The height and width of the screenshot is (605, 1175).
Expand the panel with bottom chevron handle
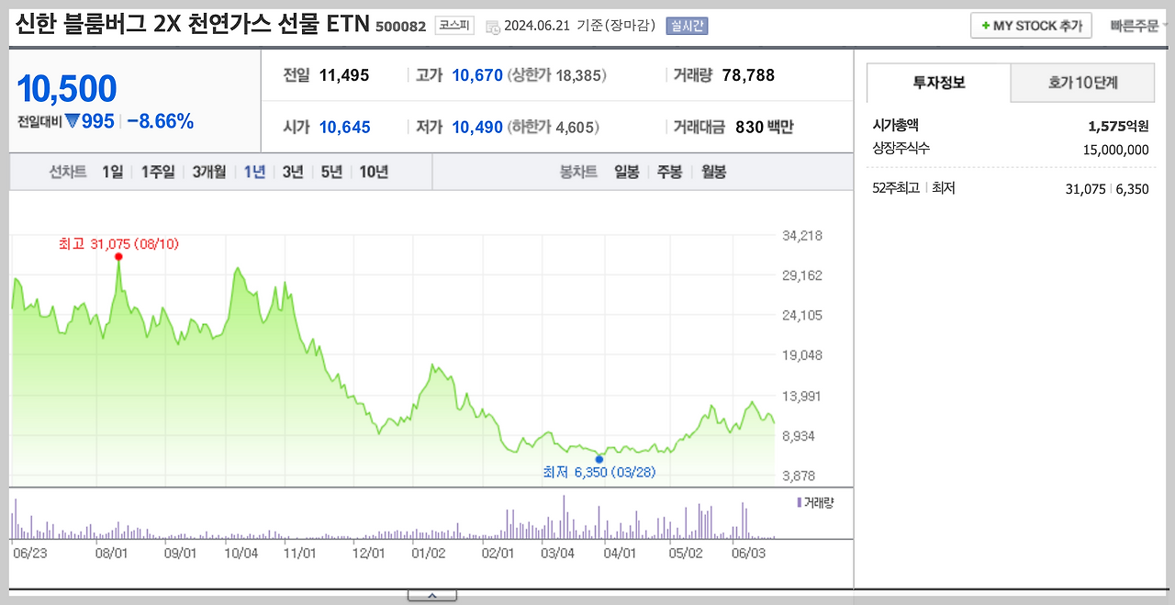431,596
